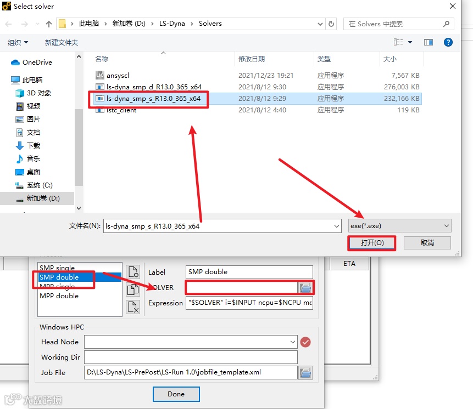Select the lstc_client file
Image resolution: width=473 pixels, height=409 pixels.
[x=121, y=110]
